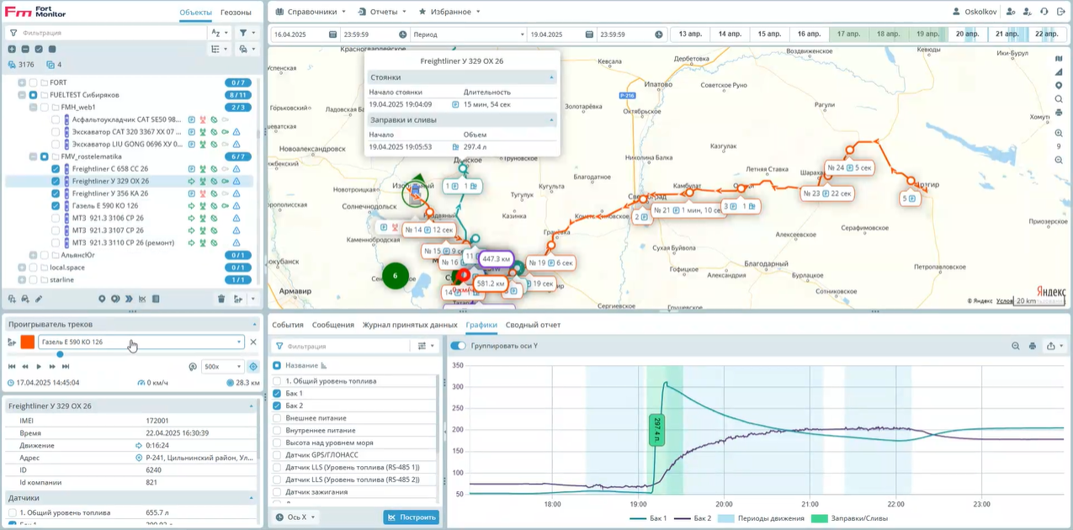Click the follow-object target icon in the track player

(253, 367)
